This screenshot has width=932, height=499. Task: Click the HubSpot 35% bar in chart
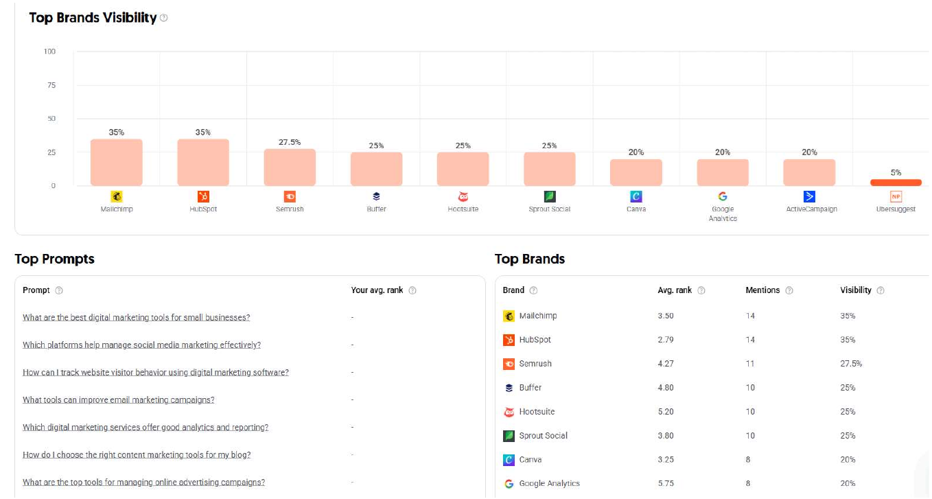(203, 162)
